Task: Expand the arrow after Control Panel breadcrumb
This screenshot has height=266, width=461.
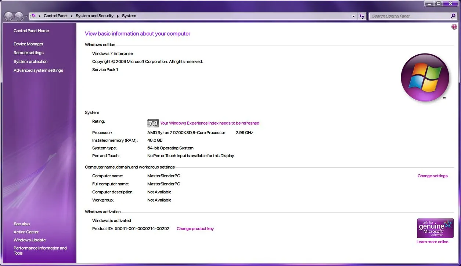Action: click(x=72, y=16)
